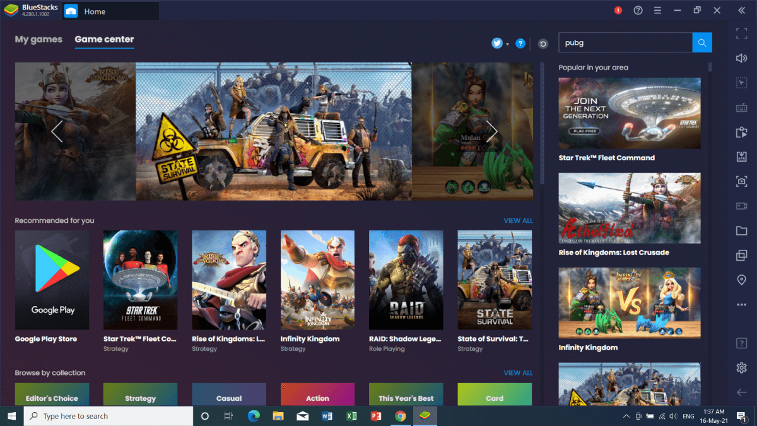Select the Editor's Choice collection
The image size is (757, 426).
52,394
